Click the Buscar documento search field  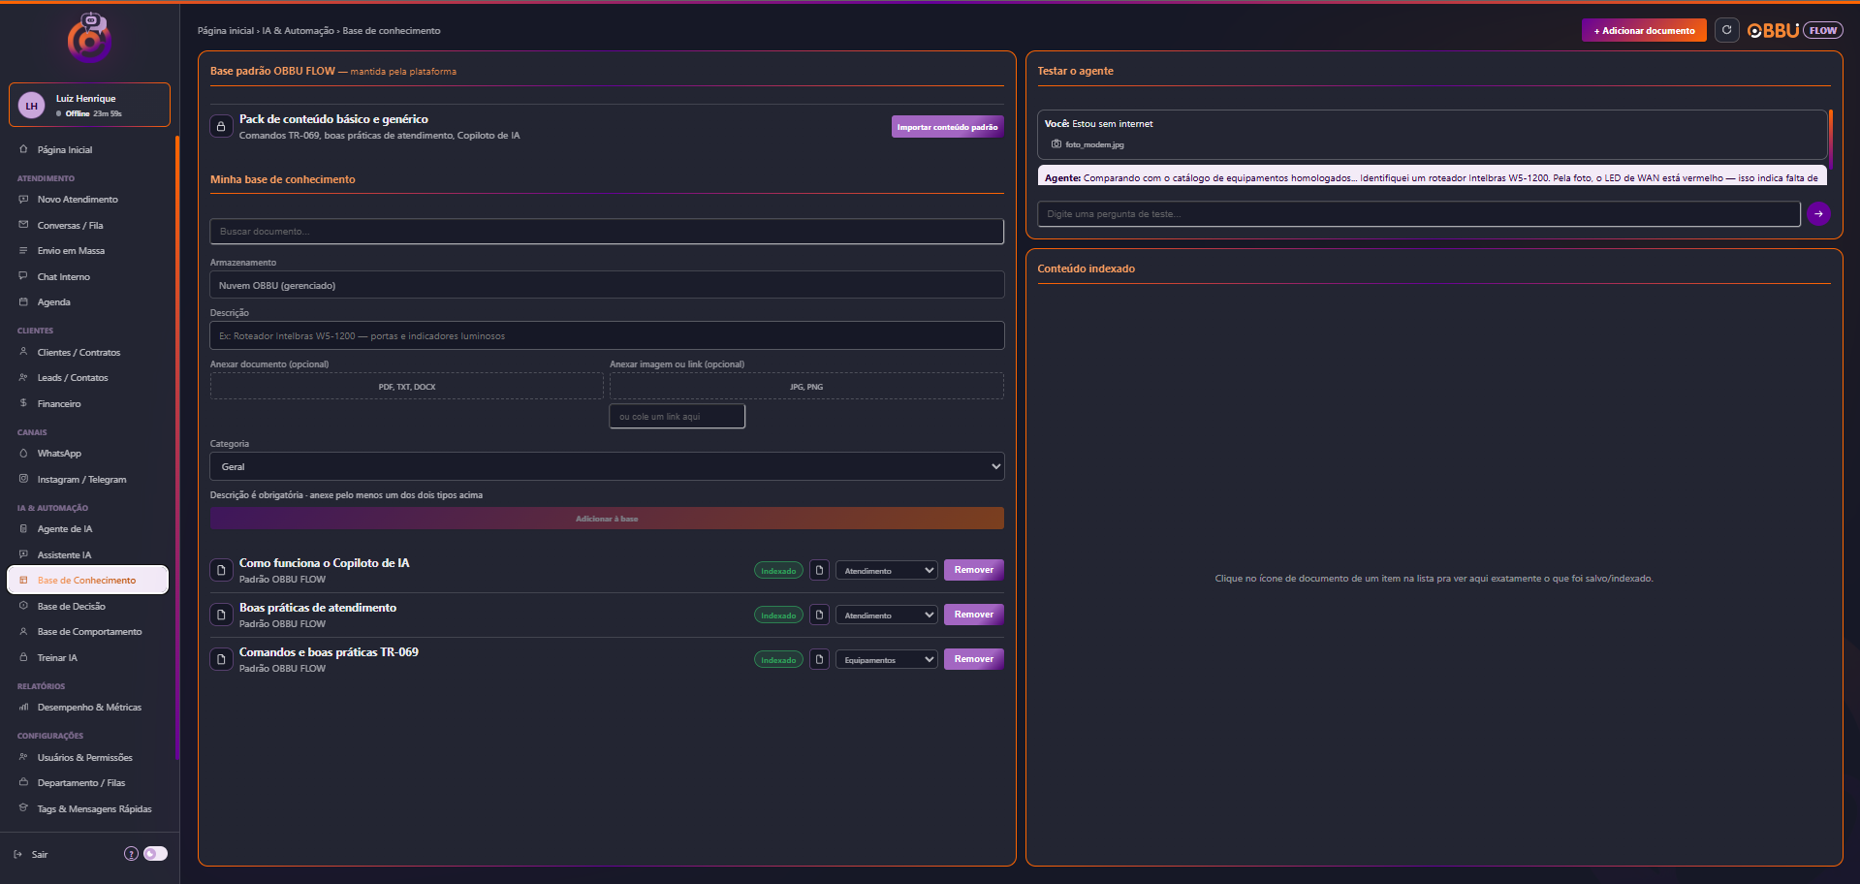click(x=607, y=232)
